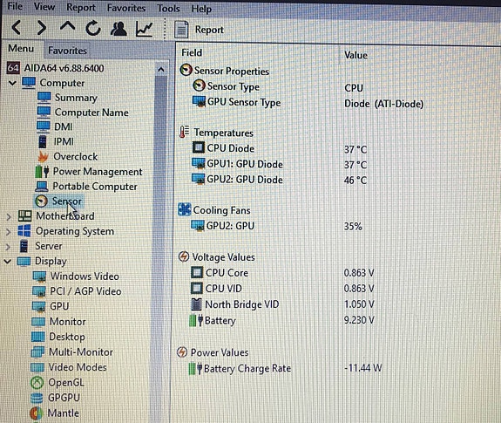Open the Favorites menu in menu bar
Screen dimensions: 501x423
[126, 8]
